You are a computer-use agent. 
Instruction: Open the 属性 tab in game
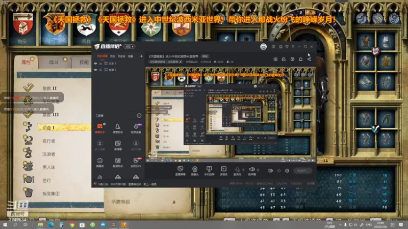pos(27,62)
